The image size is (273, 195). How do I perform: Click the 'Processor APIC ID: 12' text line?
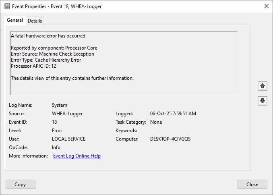tap(33, 66)
